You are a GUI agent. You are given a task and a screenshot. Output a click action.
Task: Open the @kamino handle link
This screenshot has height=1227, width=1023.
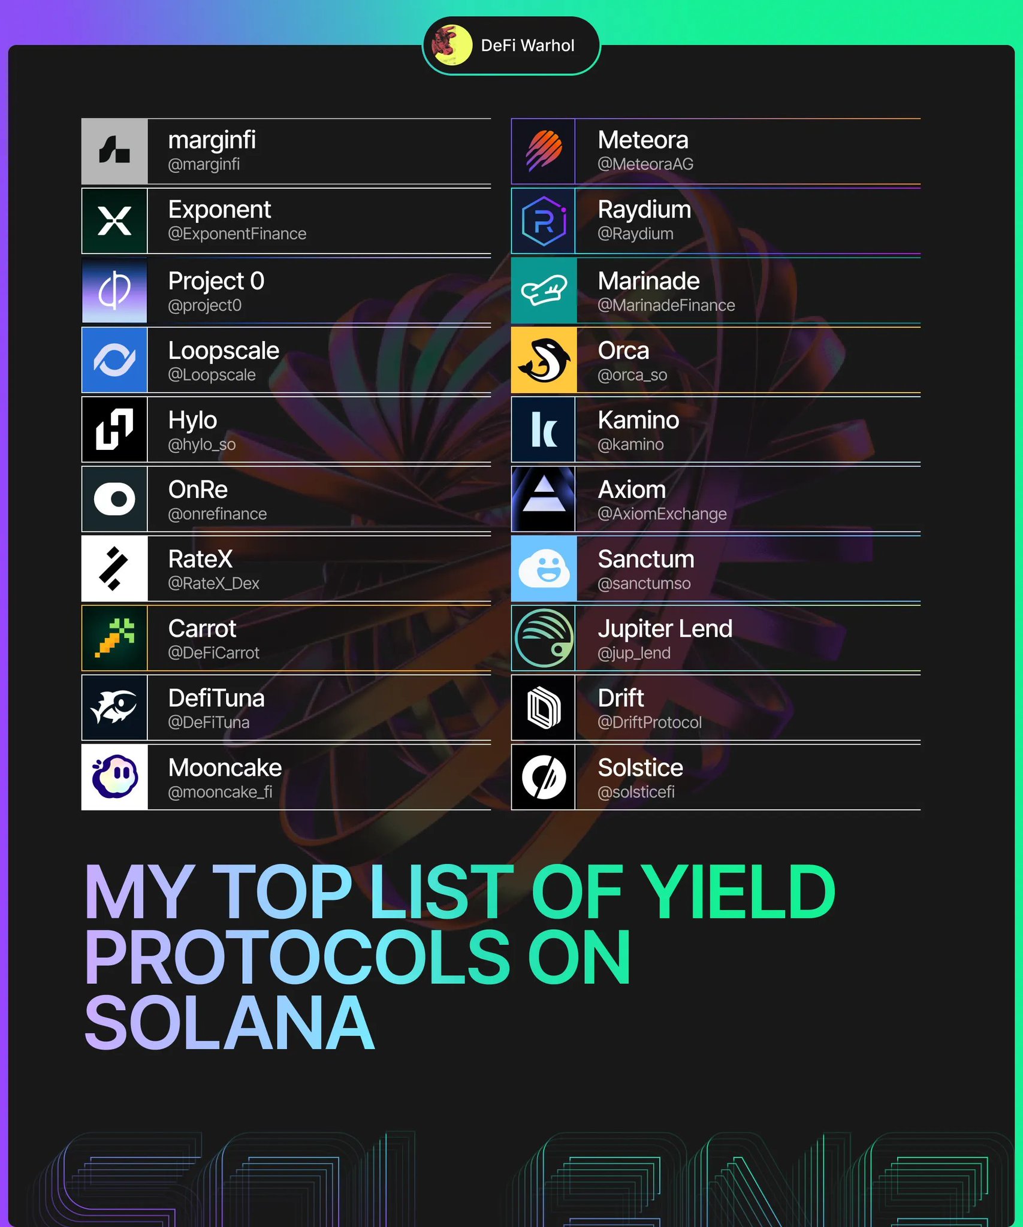[x=630, y=445]
